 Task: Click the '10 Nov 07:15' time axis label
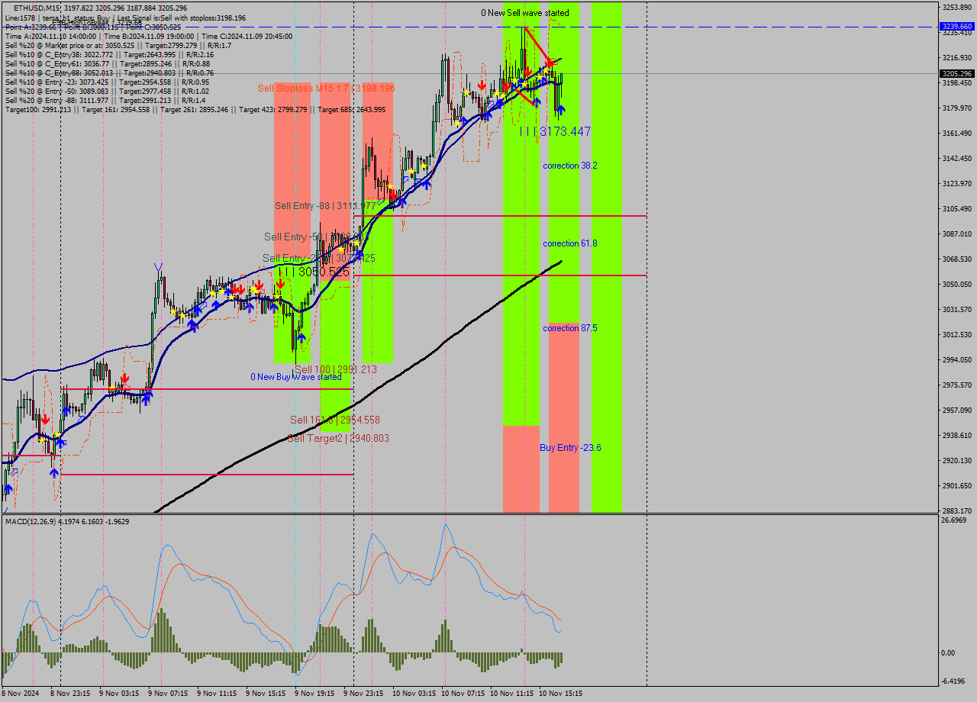(463, 694)
